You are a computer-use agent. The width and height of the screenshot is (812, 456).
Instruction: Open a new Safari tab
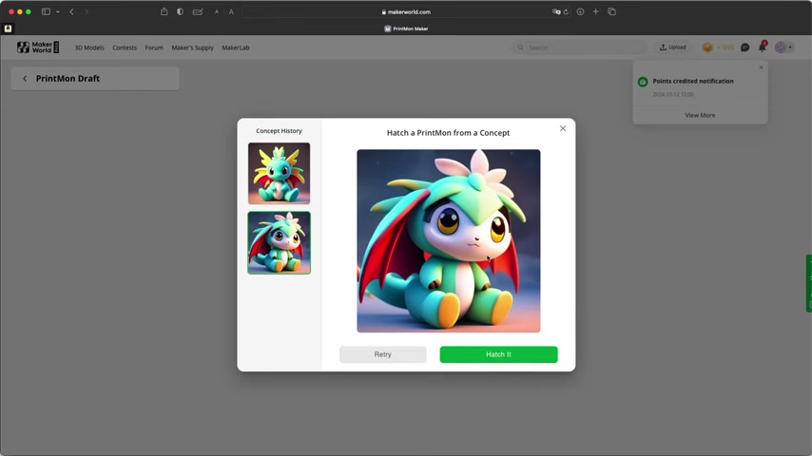[x=595, y=11]
